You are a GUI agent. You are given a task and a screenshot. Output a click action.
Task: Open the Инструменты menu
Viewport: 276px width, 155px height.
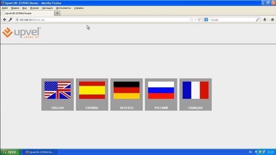[x=63, y=8]
